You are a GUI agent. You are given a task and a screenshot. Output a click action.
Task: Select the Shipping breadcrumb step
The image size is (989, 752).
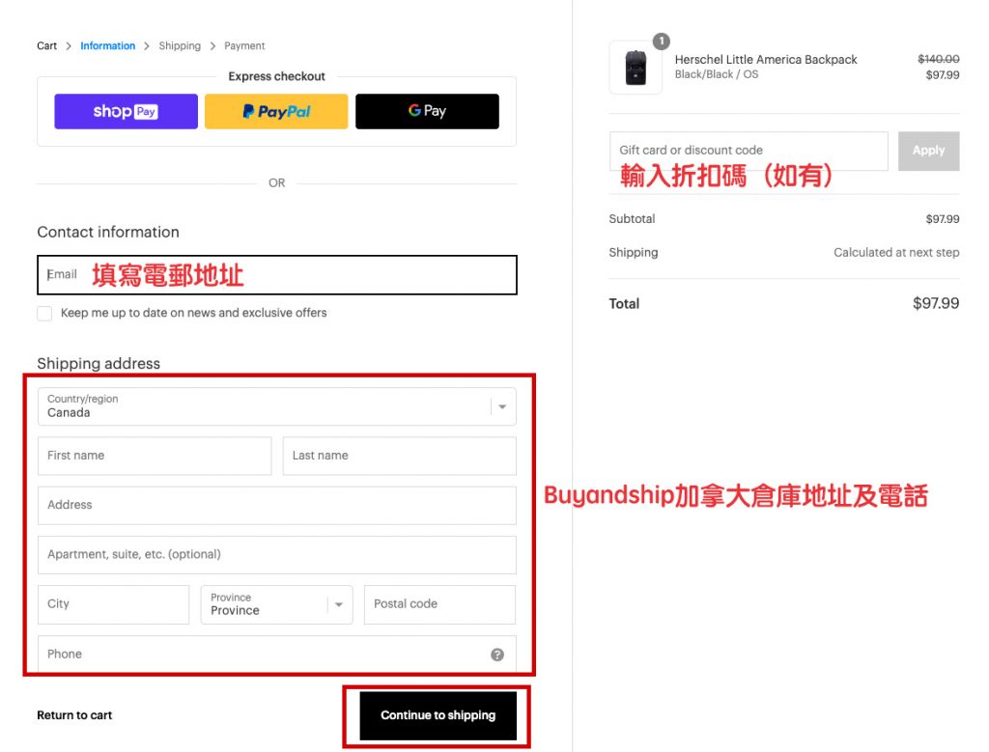pyautogui.click(x=180, y=46)
